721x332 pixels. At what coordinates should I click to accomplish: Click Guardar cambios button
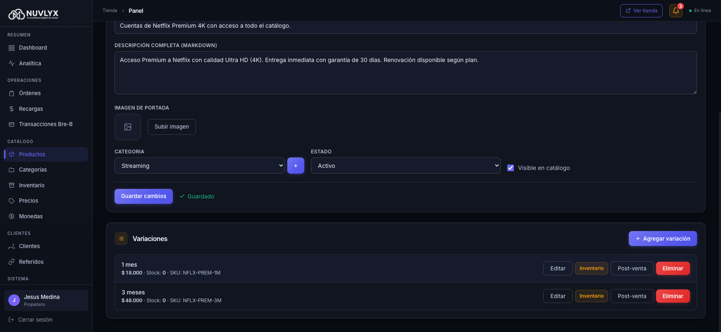point(143,196)
